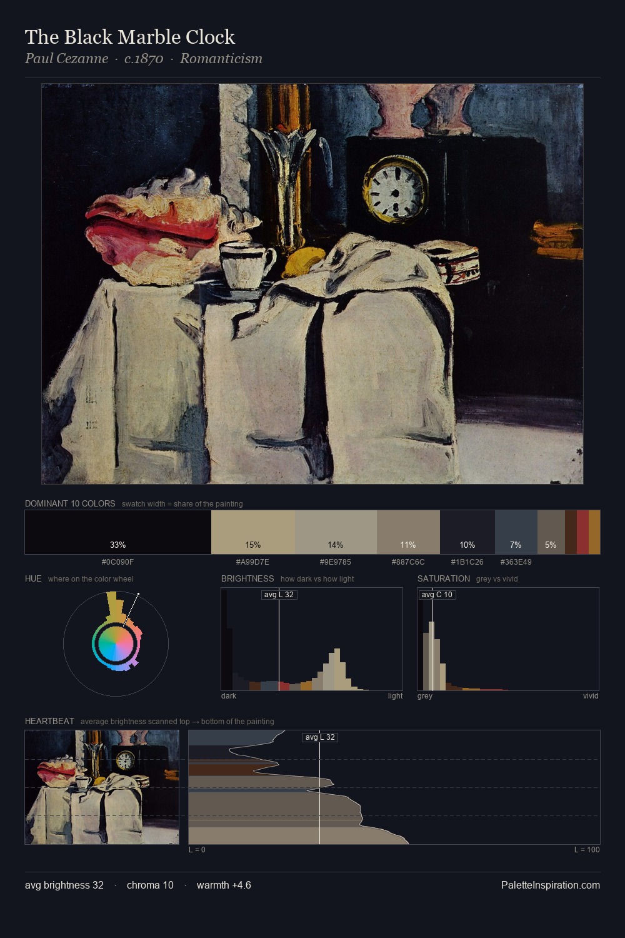Click the BRIGHTNESS section heading

(247, 578)
